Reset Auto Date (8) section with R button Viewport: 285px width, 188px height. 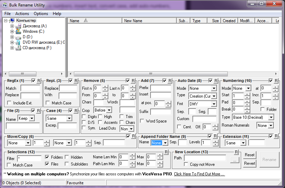[216, 81]
